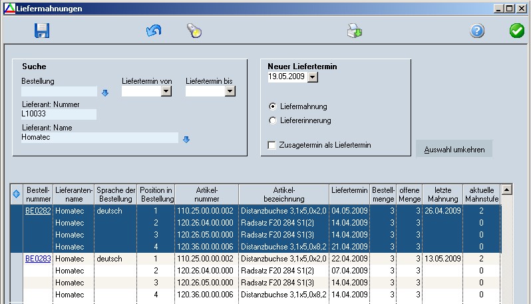Open order link BE0283
Image resolution: width=531 pixels, height=304 pixels.
38,259
